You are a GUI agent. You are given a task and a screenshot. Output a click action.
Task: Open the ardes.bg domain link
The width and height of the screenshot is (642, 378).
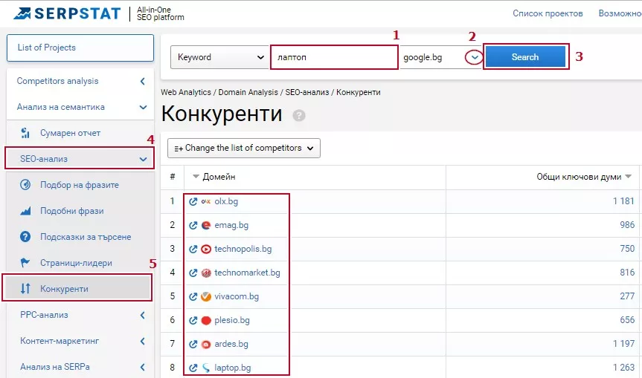pos(231,344)
